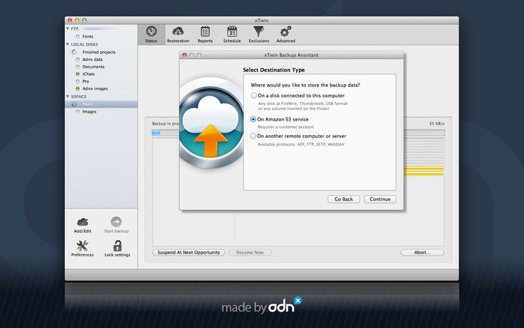Select the Docs item under XSPACE

click(102, 104)
